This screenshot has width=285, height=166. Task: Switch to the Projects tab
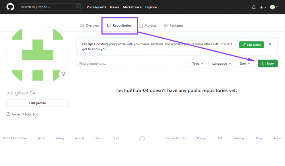point(148,26)
